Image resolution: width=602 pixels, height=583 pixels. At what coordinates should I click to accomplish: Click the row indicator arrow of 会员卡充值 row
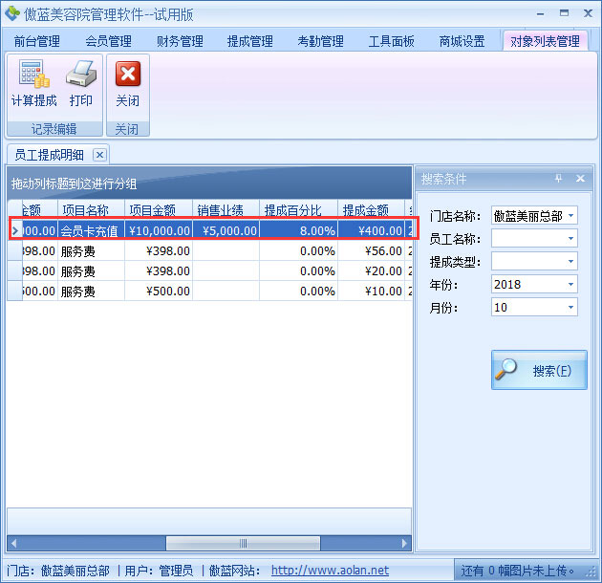[x=15, y=230]
